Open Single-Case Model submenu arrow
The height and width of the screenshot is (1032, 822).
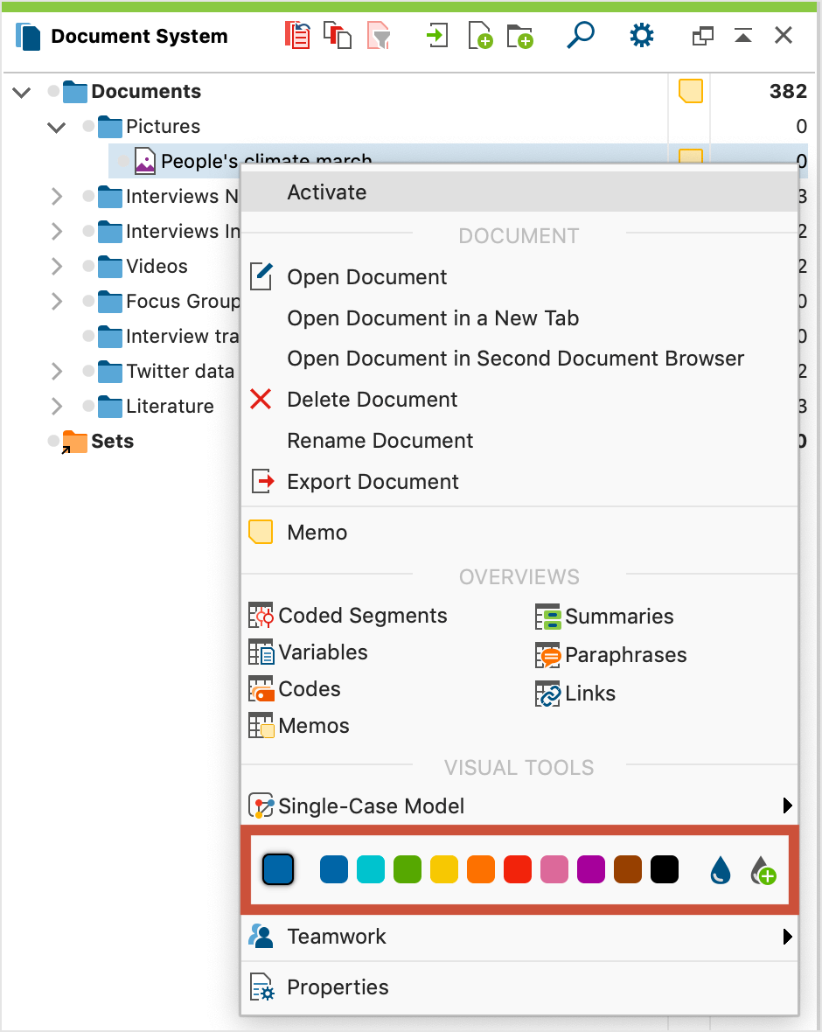point(787,805)
